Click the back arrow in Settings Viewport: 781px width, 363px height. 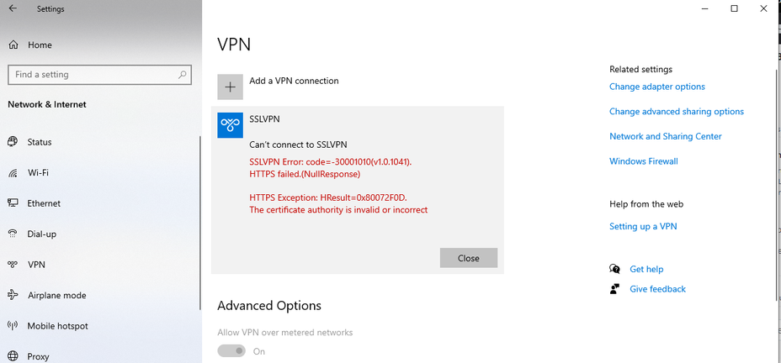coord(13,9)
